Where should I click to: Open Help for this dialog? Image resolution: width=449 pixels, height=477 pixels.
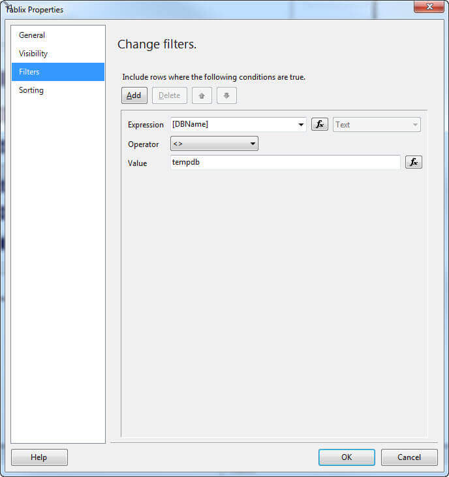[39, 457]
